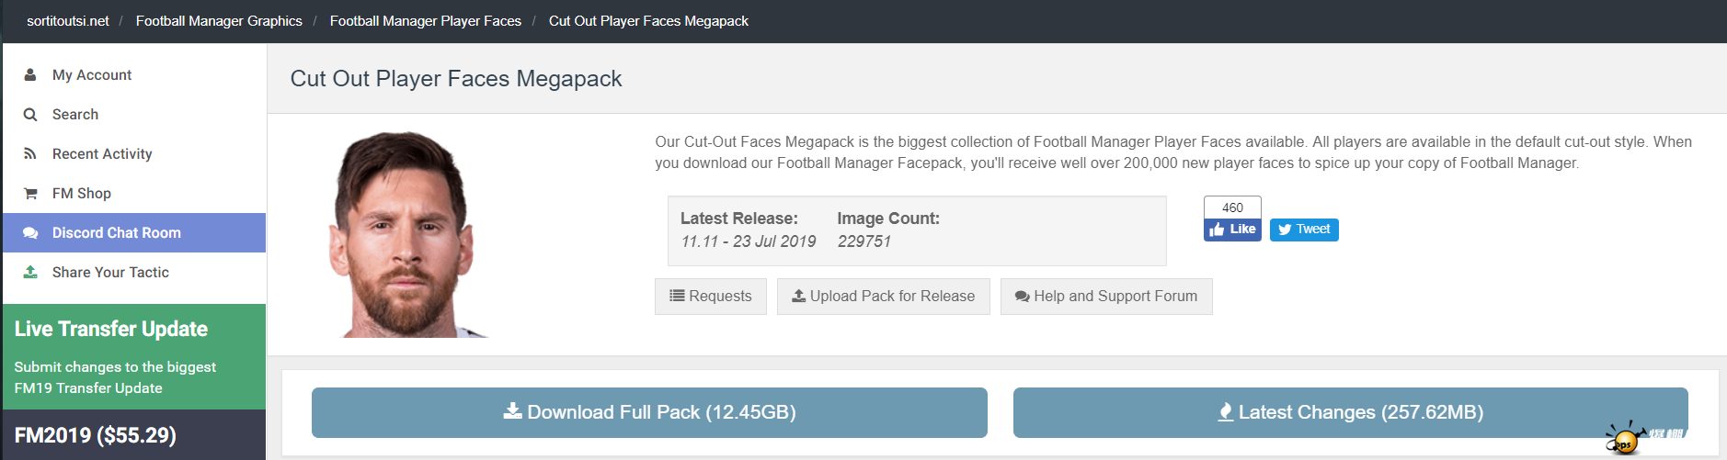
Task: Click the My Account user icon
Action: pyautogui.click(x=30, y=74)
